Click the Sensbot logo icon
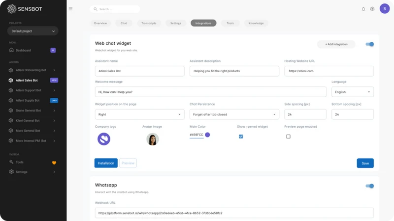Screen dimensions: 394x221 click(11, 9)
